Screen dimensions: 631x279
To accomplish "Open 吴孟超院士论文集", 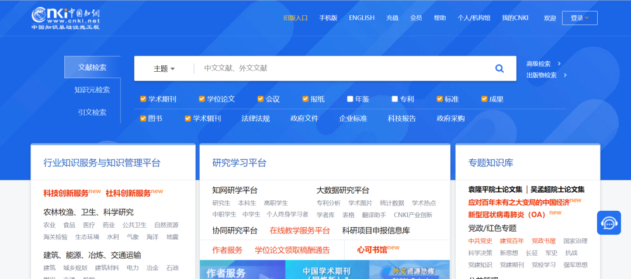I will coord(558,190).
